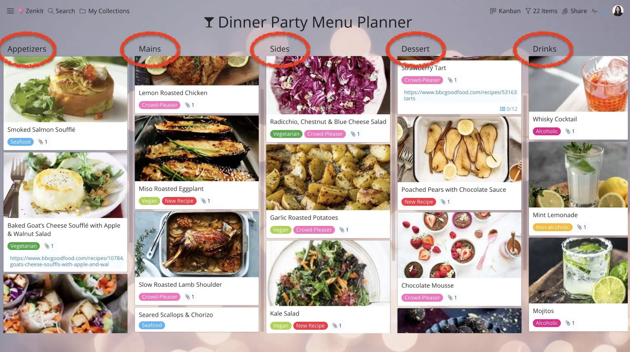Click the Zenkit logo icon
This screenshot has height=352, width=630.
pyautogui.click(x=21, y=11)
